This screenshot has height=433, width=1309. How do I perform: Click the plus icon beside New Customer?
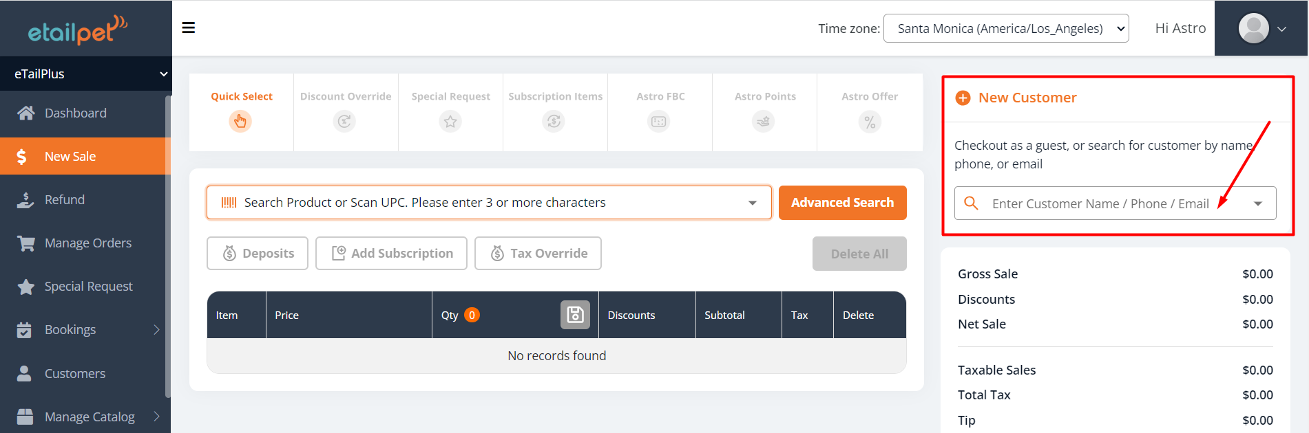point(963,98)
